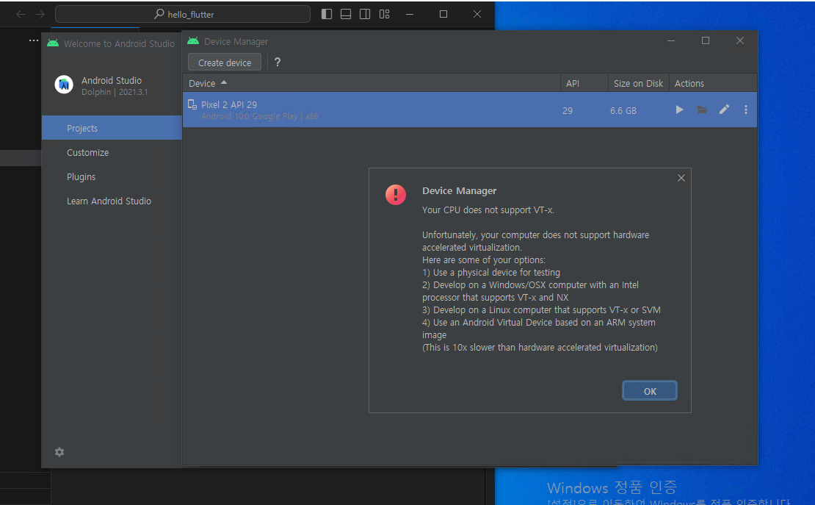The height and width of the screenshot is (505, 815).
Task: Select the Pixel 2 API 29 device row
Action: tap(470, 110)
